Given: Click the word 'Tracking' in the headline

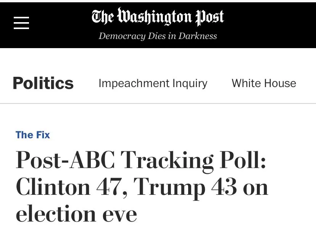Looking at the screenshot, I should [x=167, y=160].
